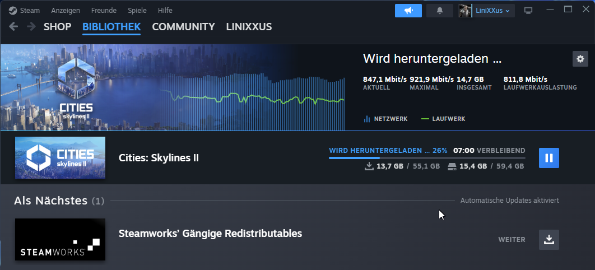The image size is (595, 270).
Task: Expand the LiniXXus account dropdown
Action: (x=493, y=11)
